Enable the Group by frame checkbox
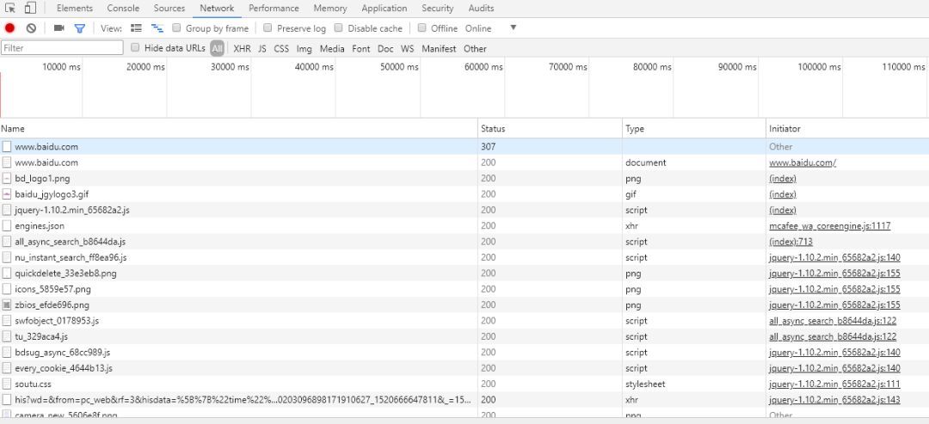The width and height of the screenshot is (929, 424). pyautogui.click(x=176, y=28)
